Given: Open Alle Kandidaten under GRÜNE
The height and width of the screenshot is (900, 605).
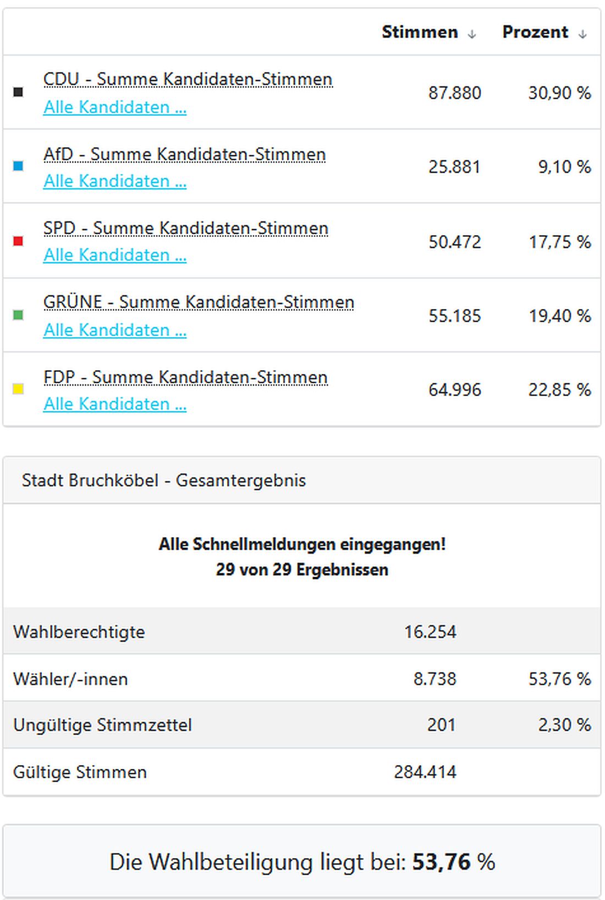Looking at the screenshot, I should click(x=115, y=330).
